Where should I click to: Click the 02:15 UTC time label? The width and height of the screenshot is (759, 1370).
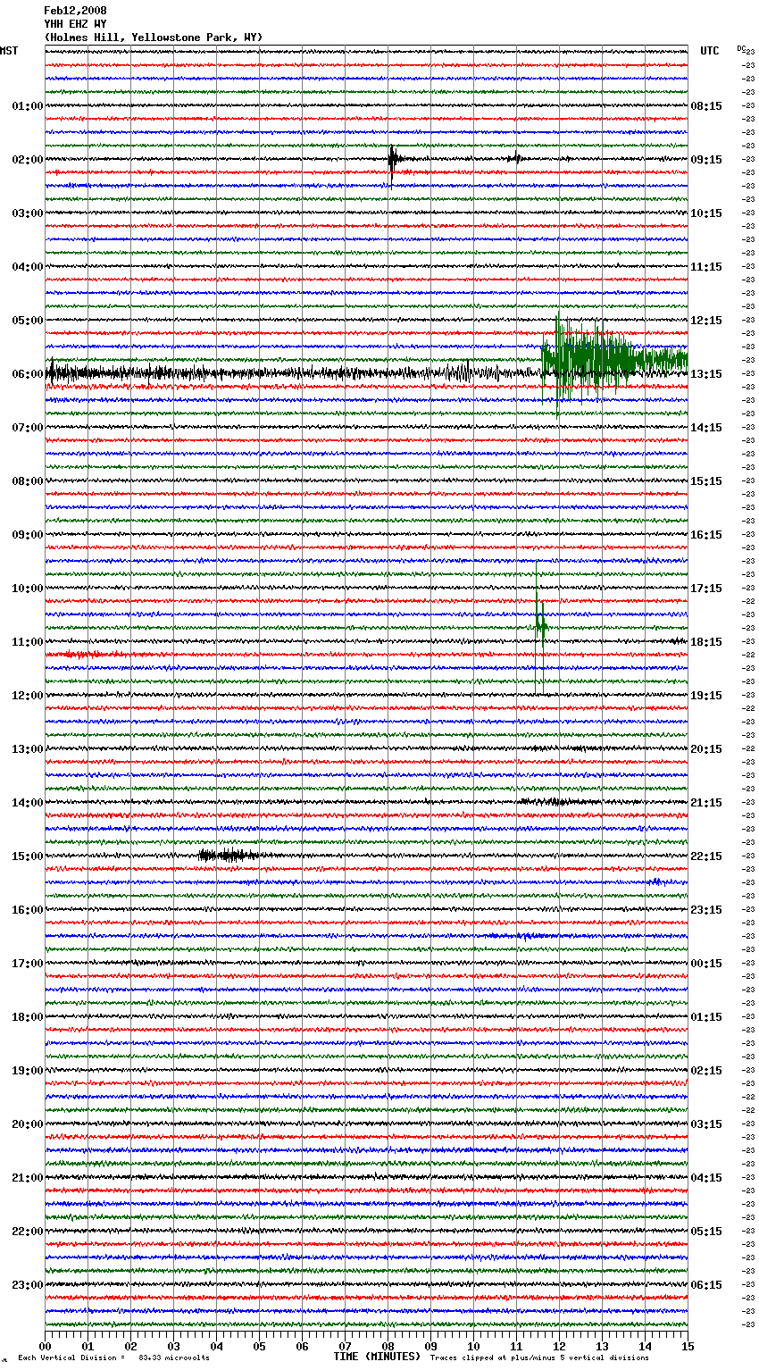(x=706, y=1071)
